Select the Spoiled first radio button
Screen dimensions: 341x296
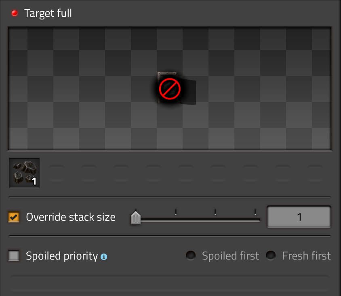coord(191,256)
